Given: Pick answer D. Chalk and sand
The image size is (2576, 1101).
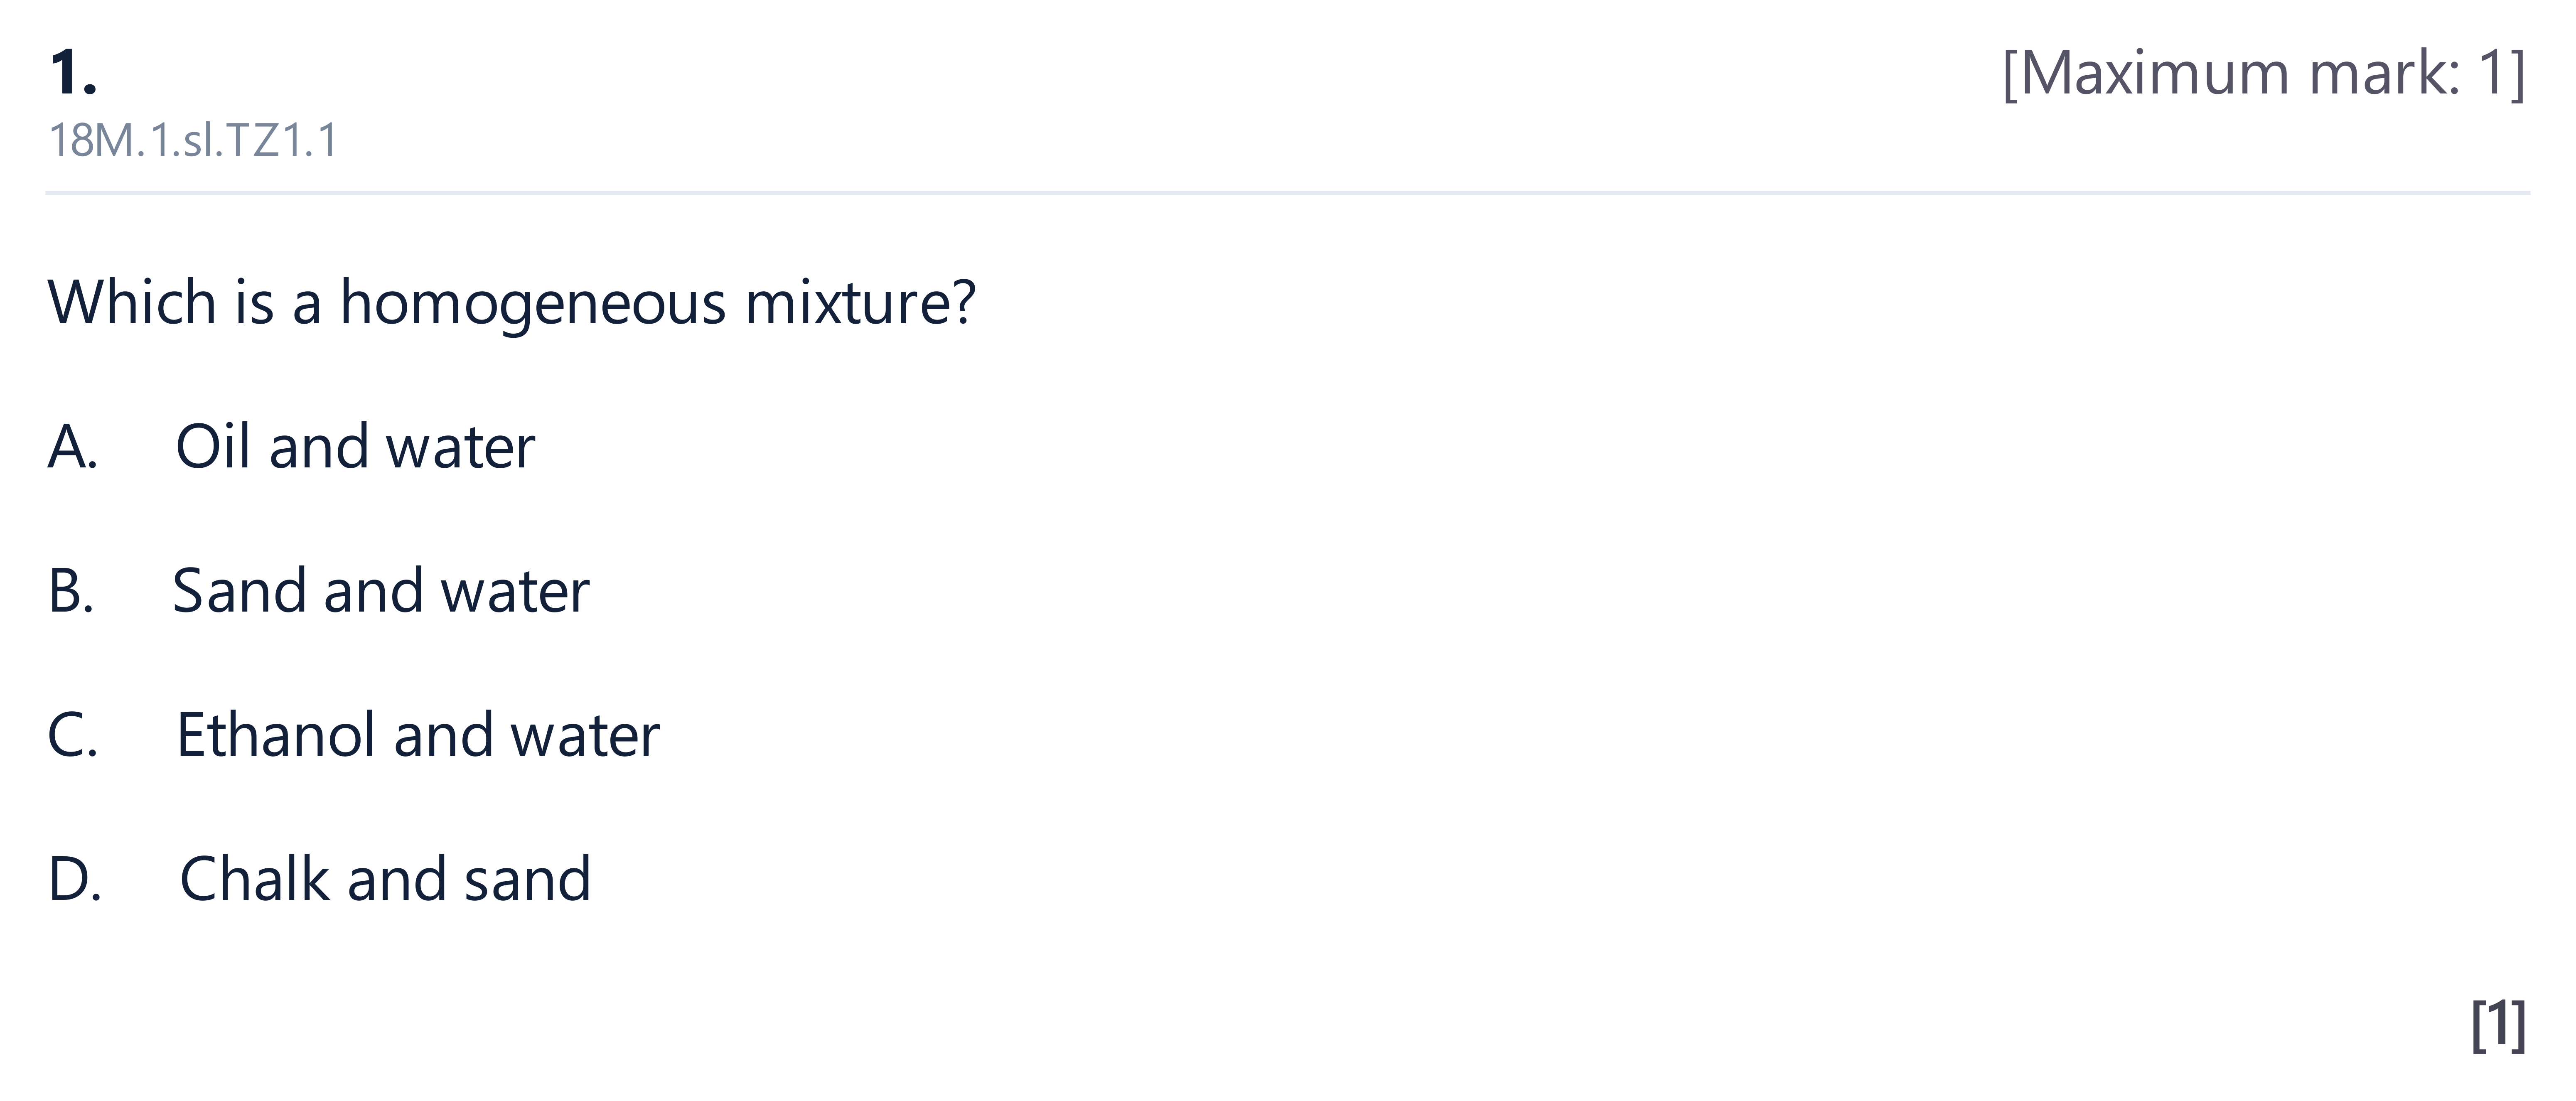Looking at the screenshot, I should click(x=319, y=879).
